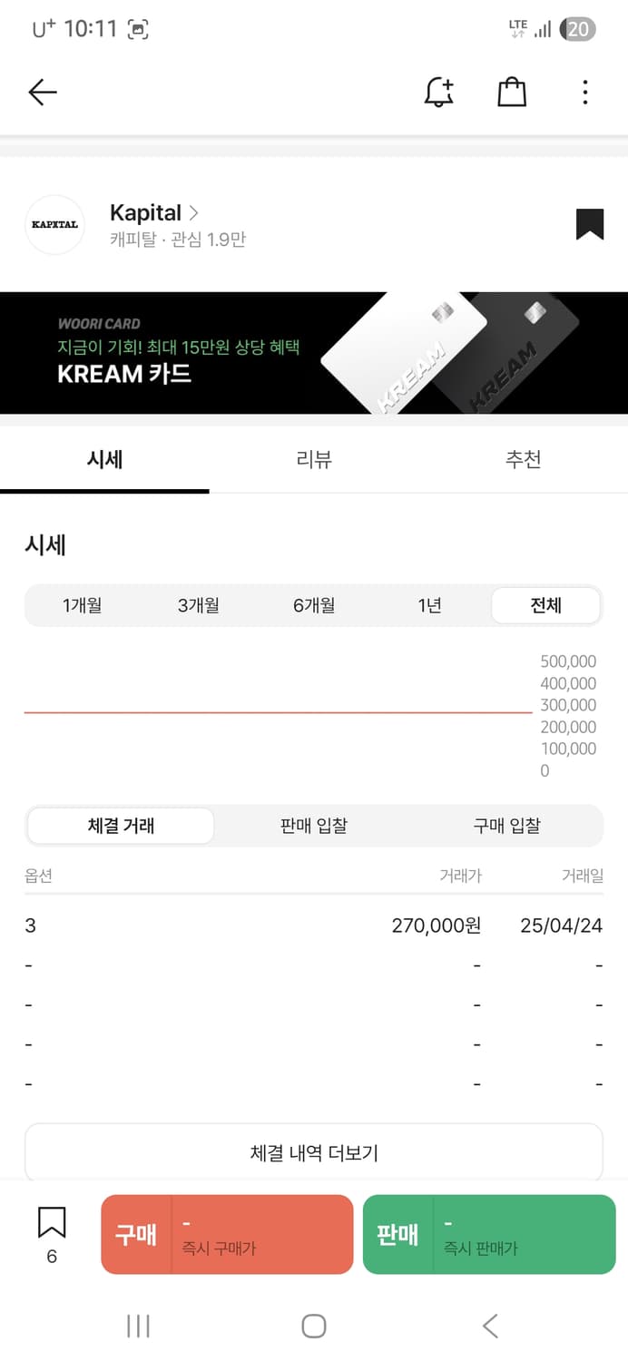The width and height of the screenshot is (628, 1361).
Task: Tap the back arrow icon
Action: pyautogui.click(x=43, y=92)
